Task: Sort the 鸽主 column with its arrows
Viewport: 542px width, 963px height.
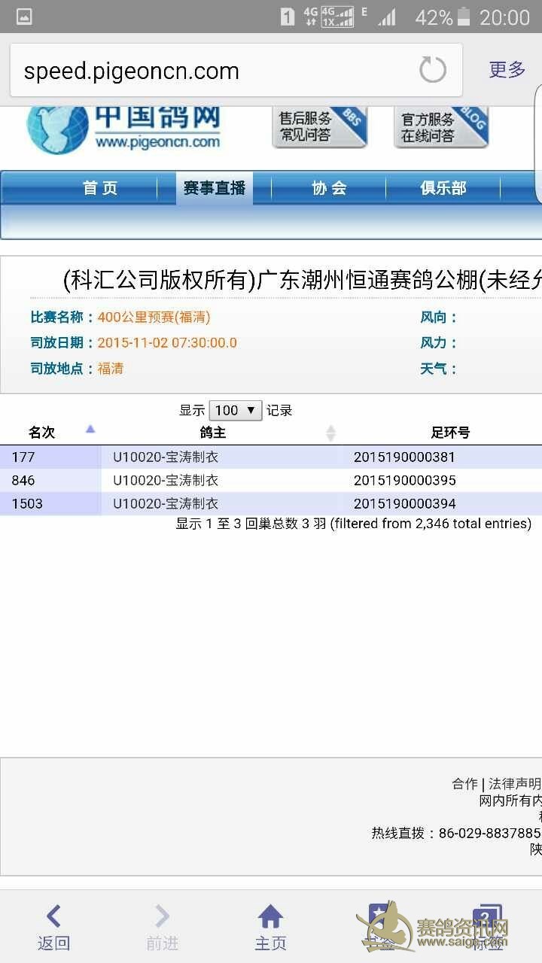Action: click(330, 433)
